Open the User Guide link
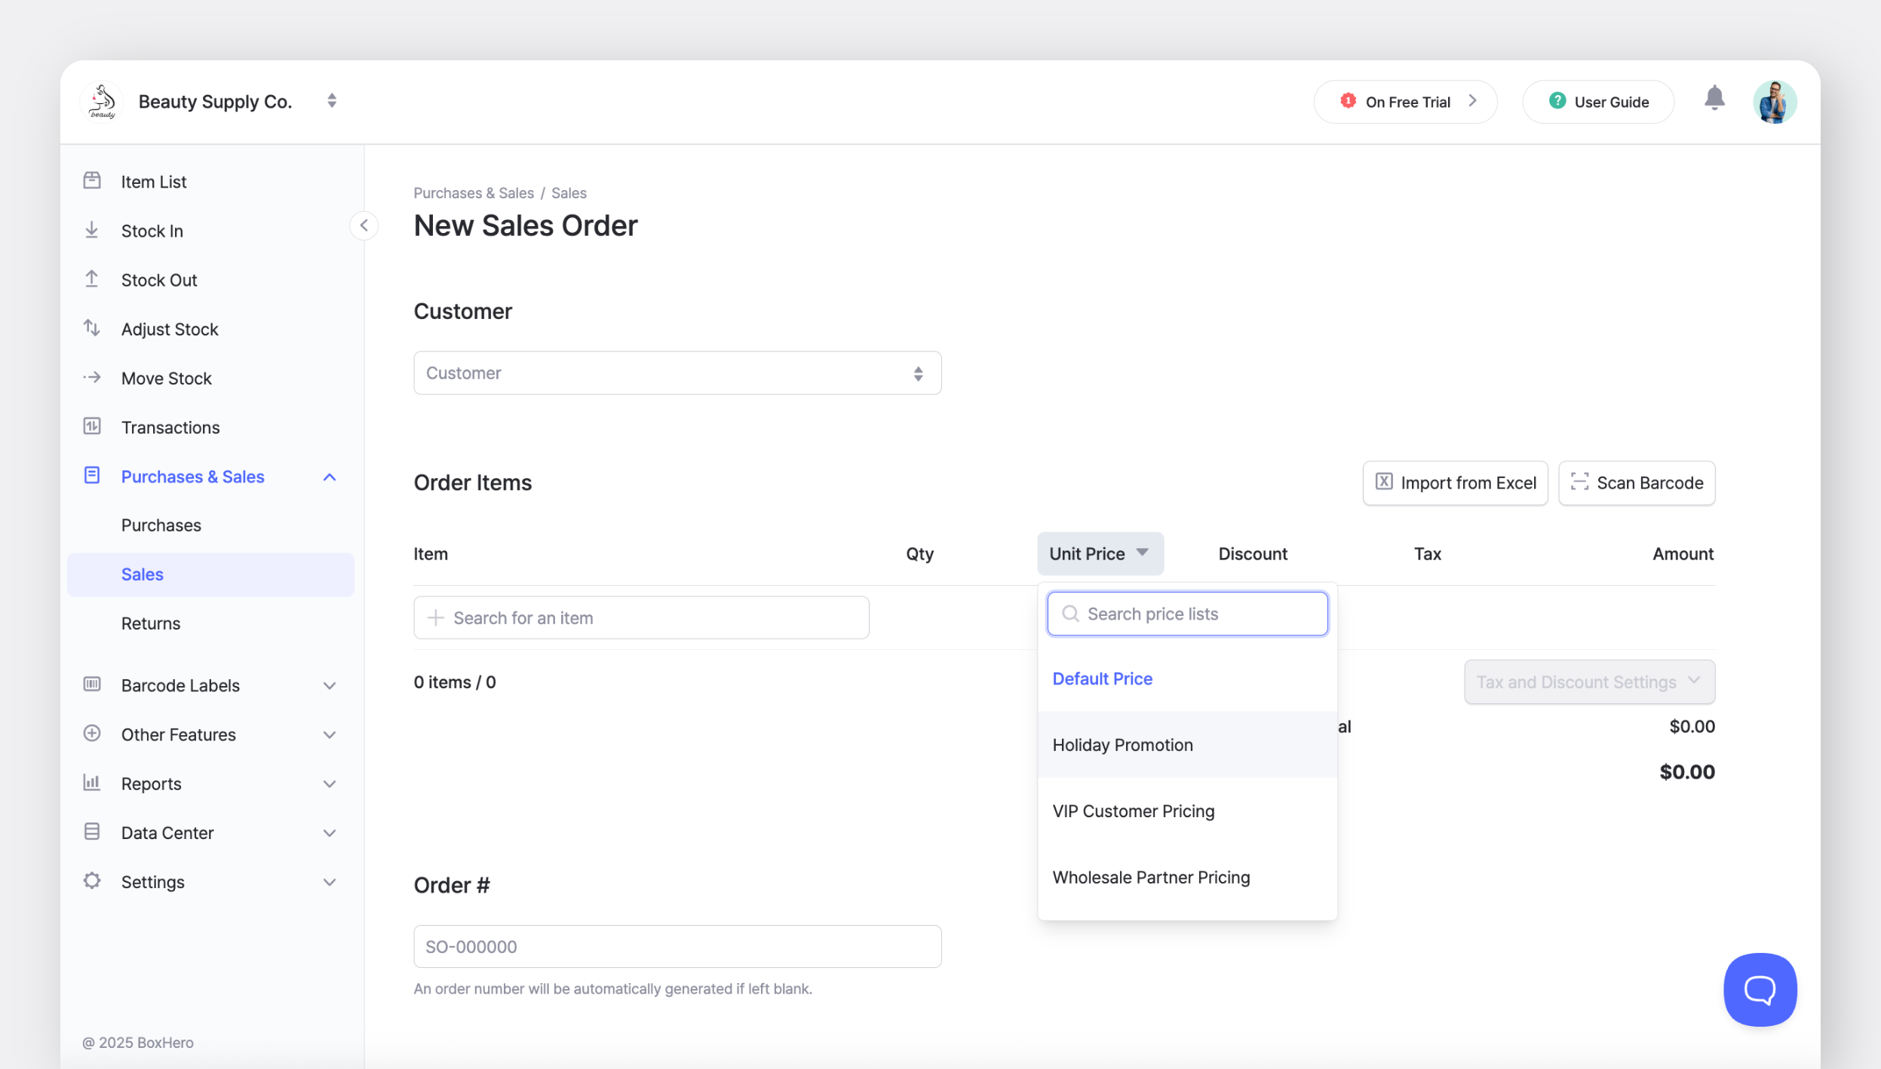The width and height of the screenshot is (1881, 1069). click(x=1598, y=102)
